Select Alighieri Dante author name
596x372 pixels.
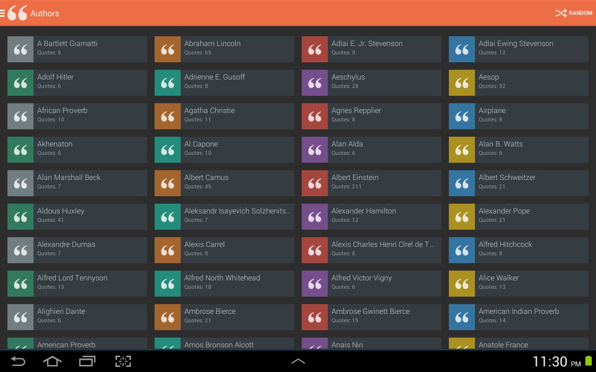click(61, 311)
